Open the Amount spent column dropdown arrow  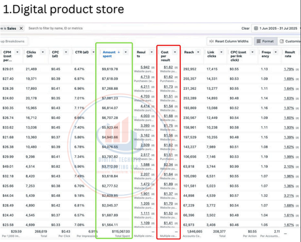pos(126,52)
